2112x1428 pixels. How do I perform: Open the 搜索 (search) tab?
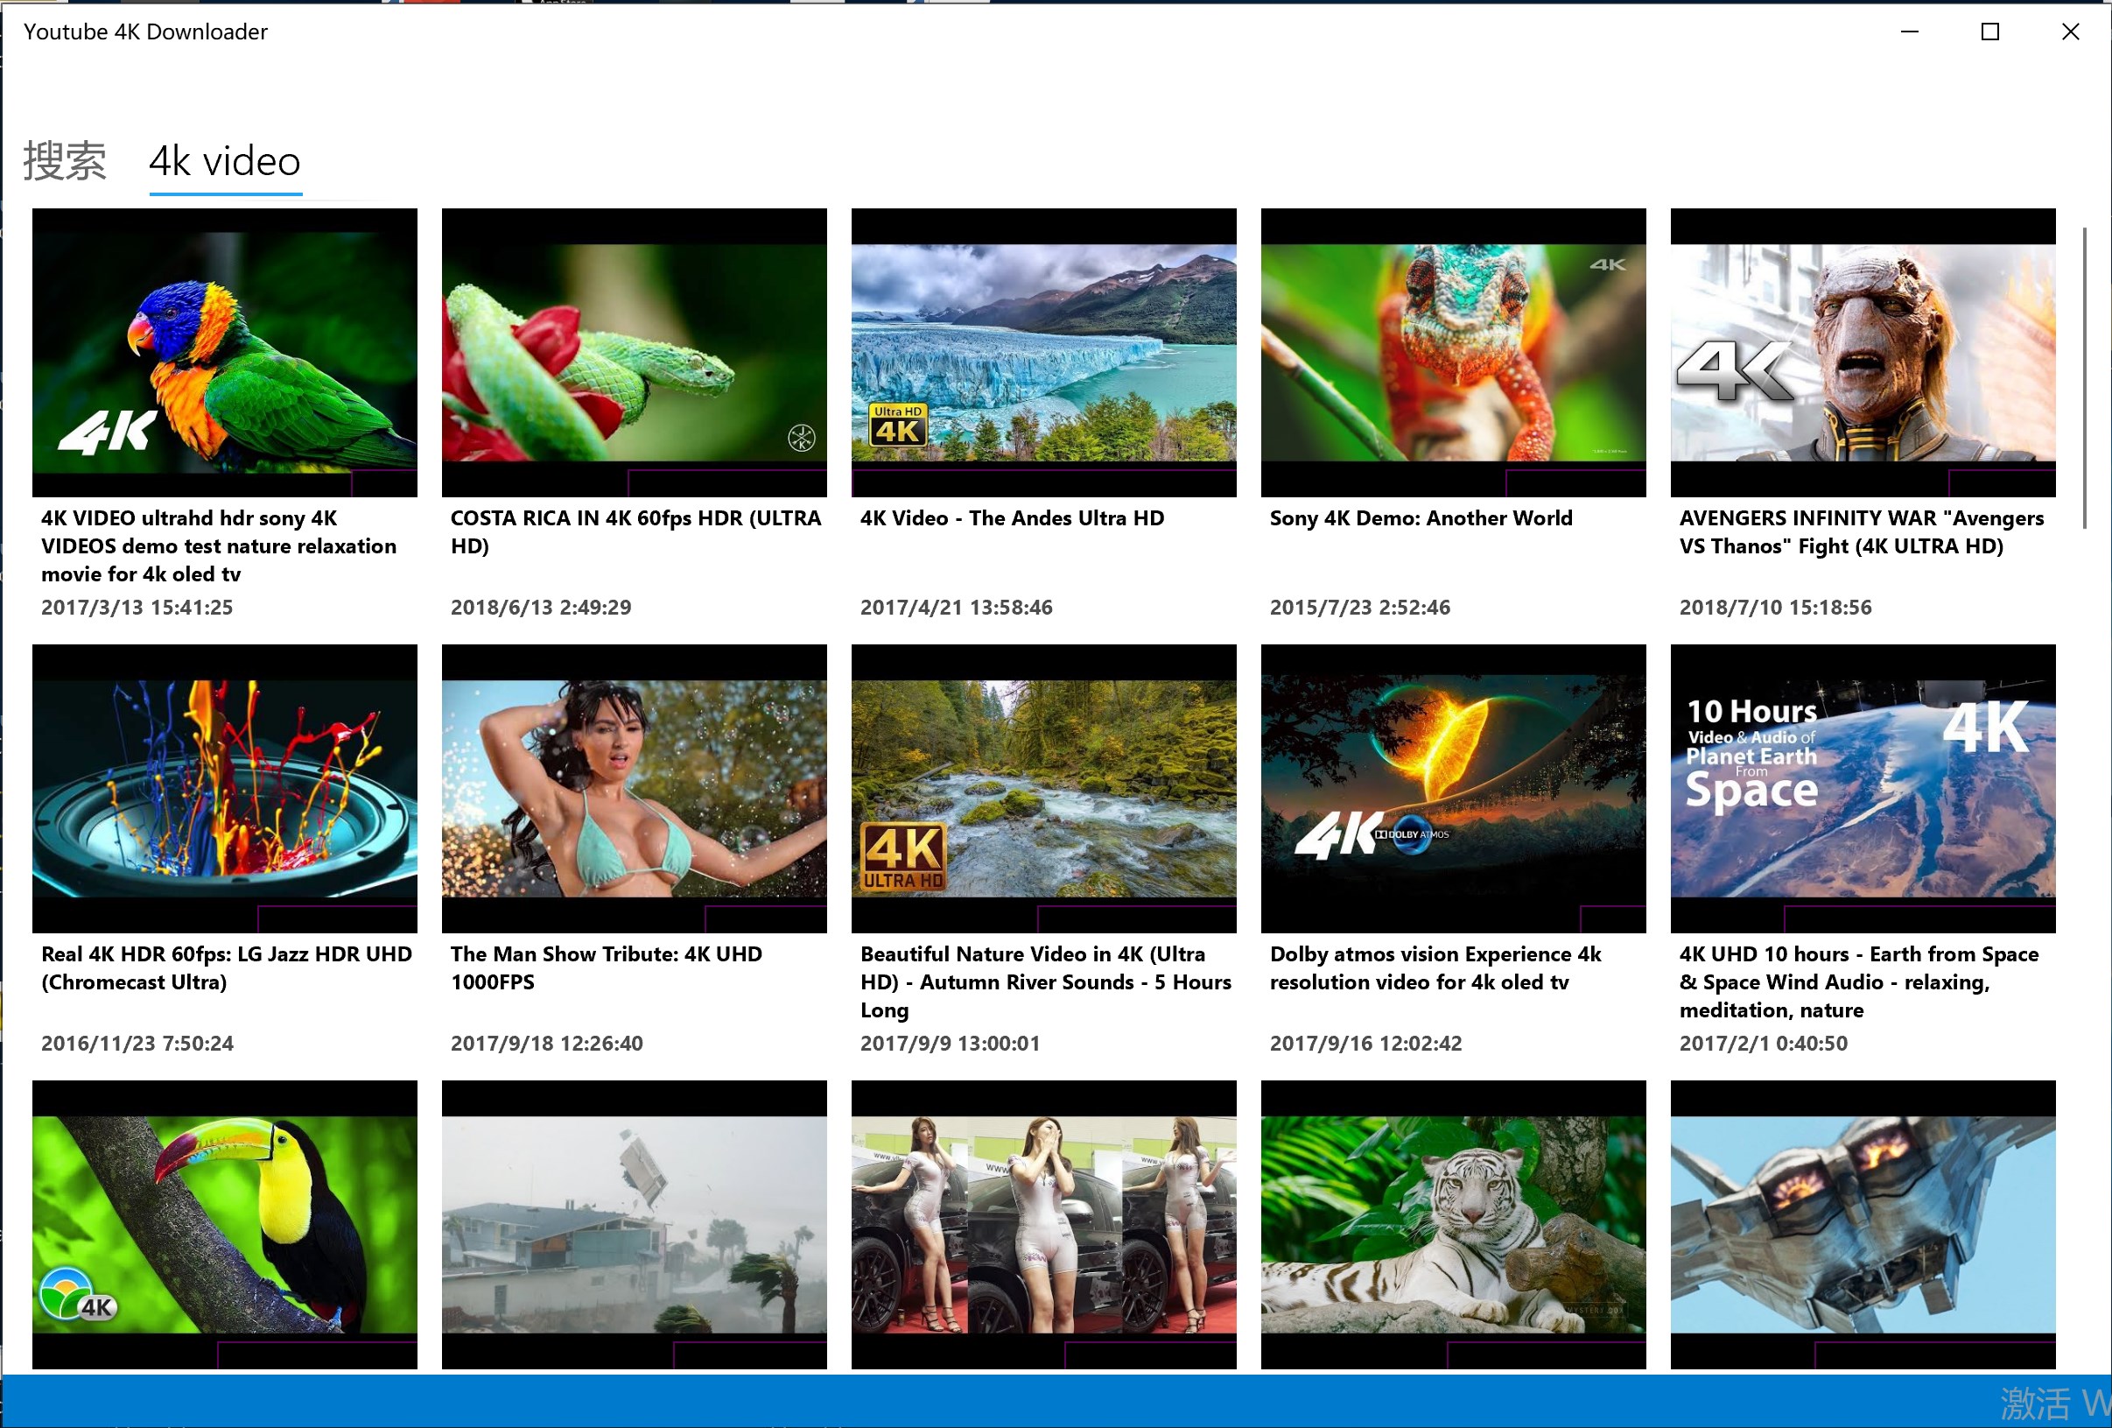65,162
